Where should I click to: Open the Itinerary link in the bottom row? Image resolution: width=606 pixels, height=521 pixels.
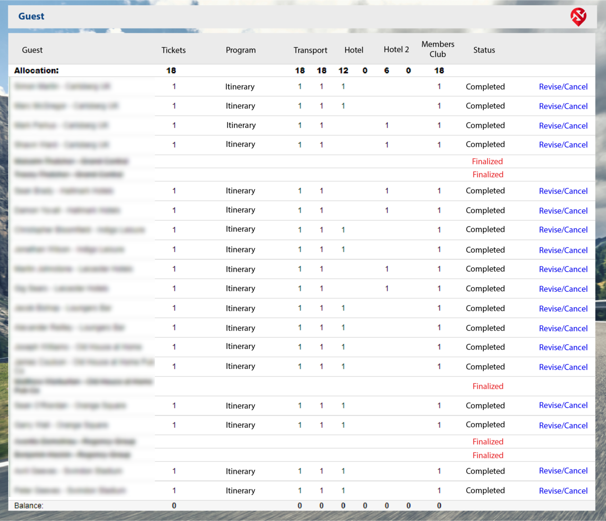click(x=240, y=491)
